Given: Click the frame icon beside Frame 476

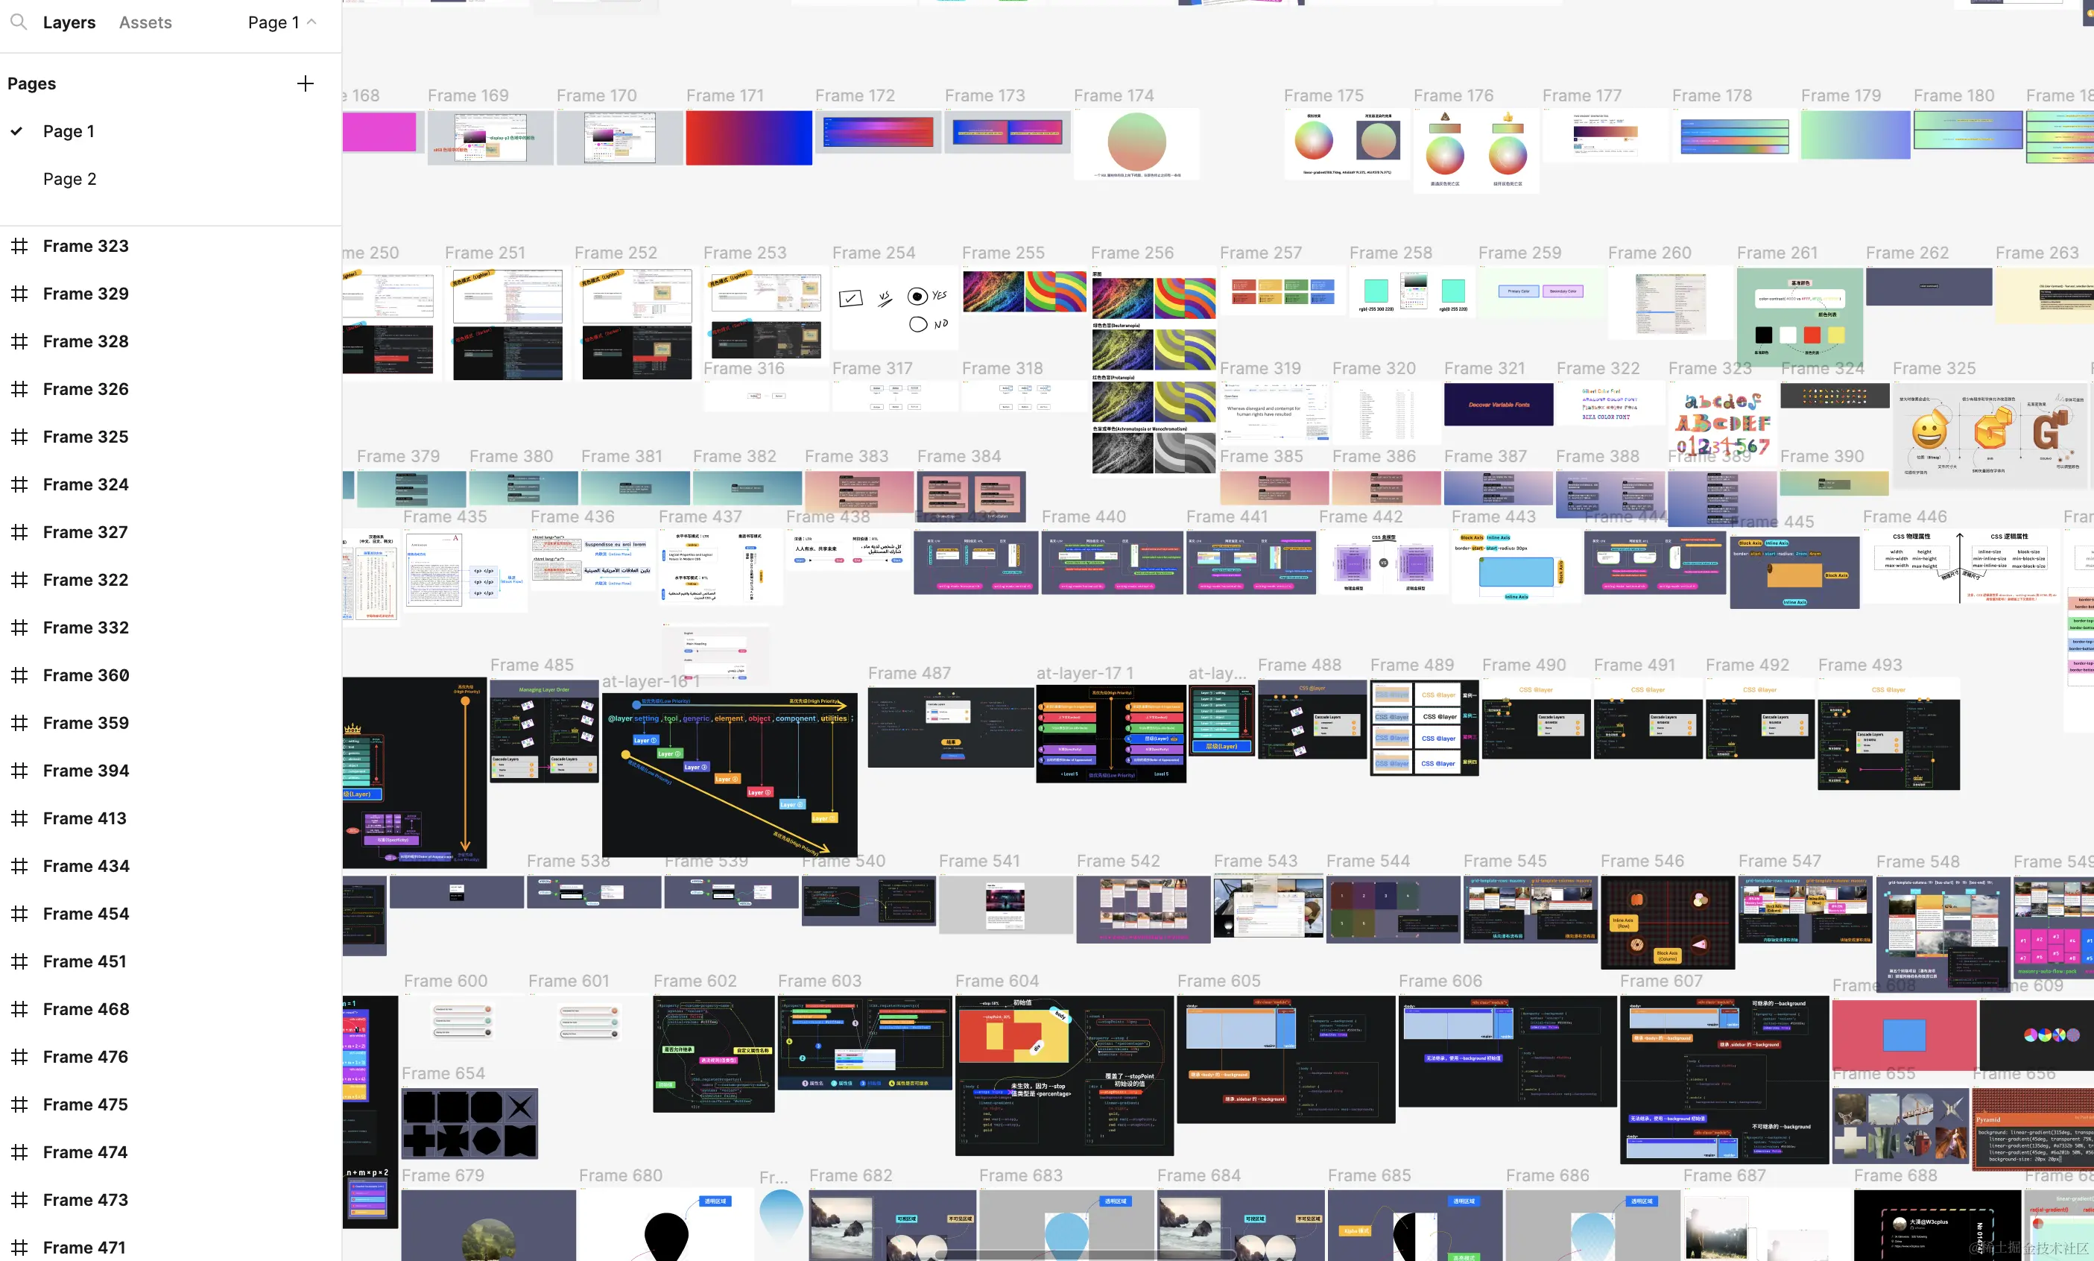Looking at the screenshot, I should (x=19, y=1057).
